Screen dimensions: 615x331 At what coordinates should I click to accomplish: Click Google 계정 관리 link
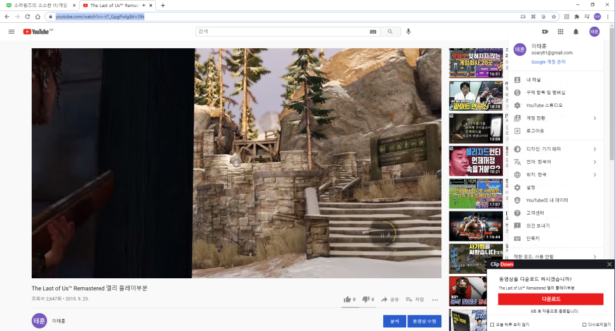[548, 62]
